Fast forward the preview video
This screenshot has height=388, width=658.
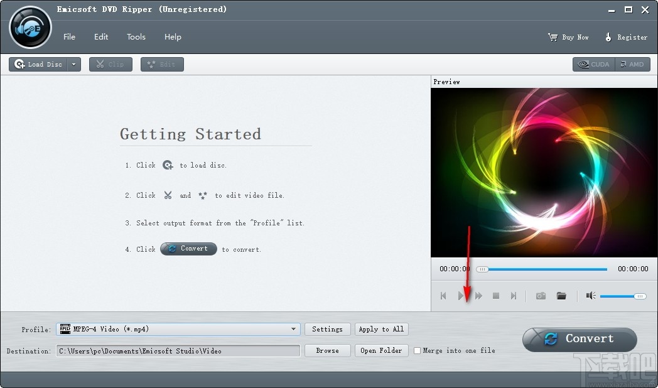click(x=479, y=296)
